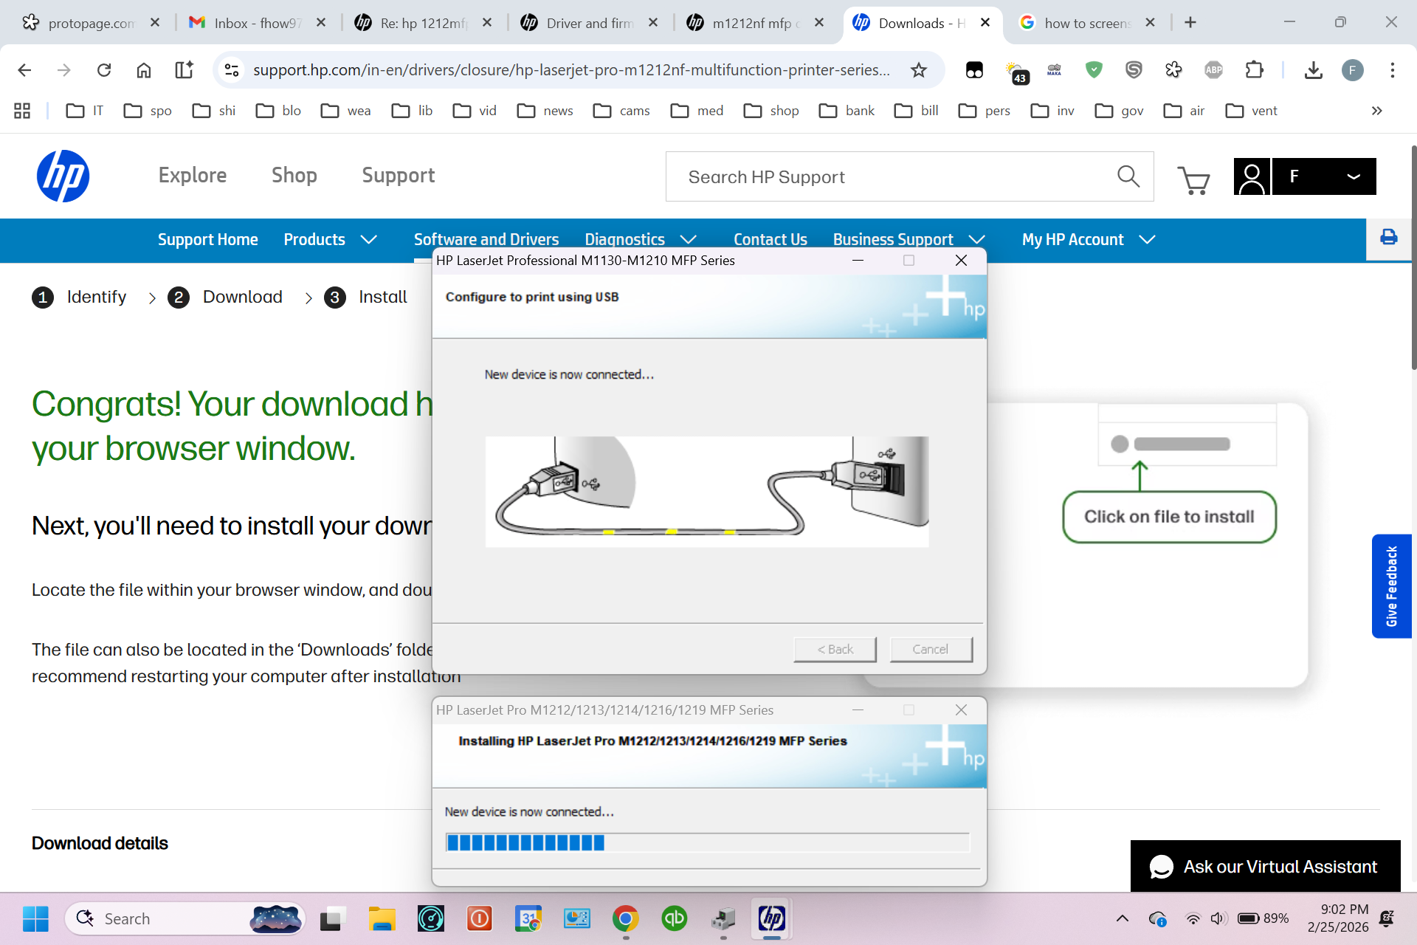
Task: Open the user F account dropdown
Action: (1324, 176)
